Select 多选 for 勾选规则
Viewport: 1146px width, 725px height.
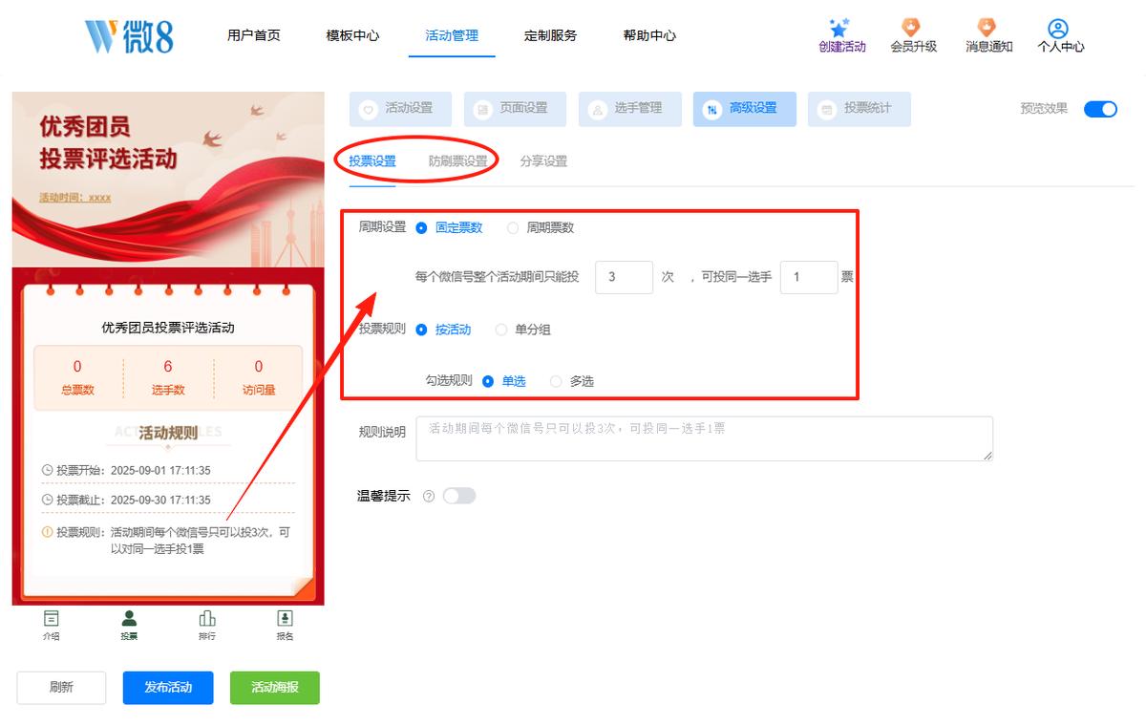556,381
